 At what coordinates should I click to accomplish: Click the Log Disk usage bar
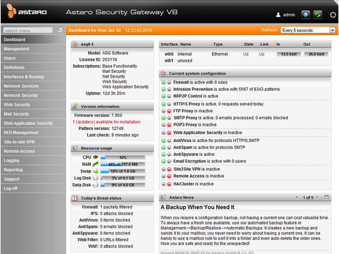(122, 178)
